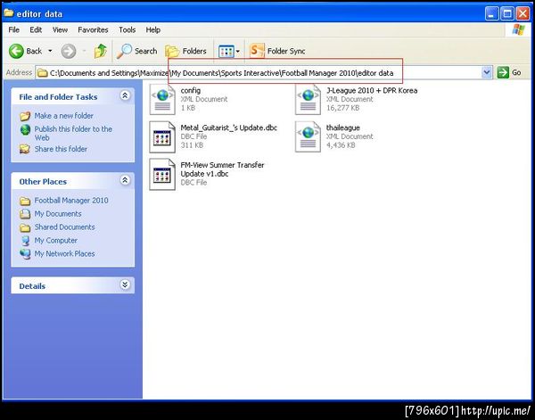This screenshot has height=420, width=535.
Task: Select the thaileague XML file icon
Action: click(309, 136)
